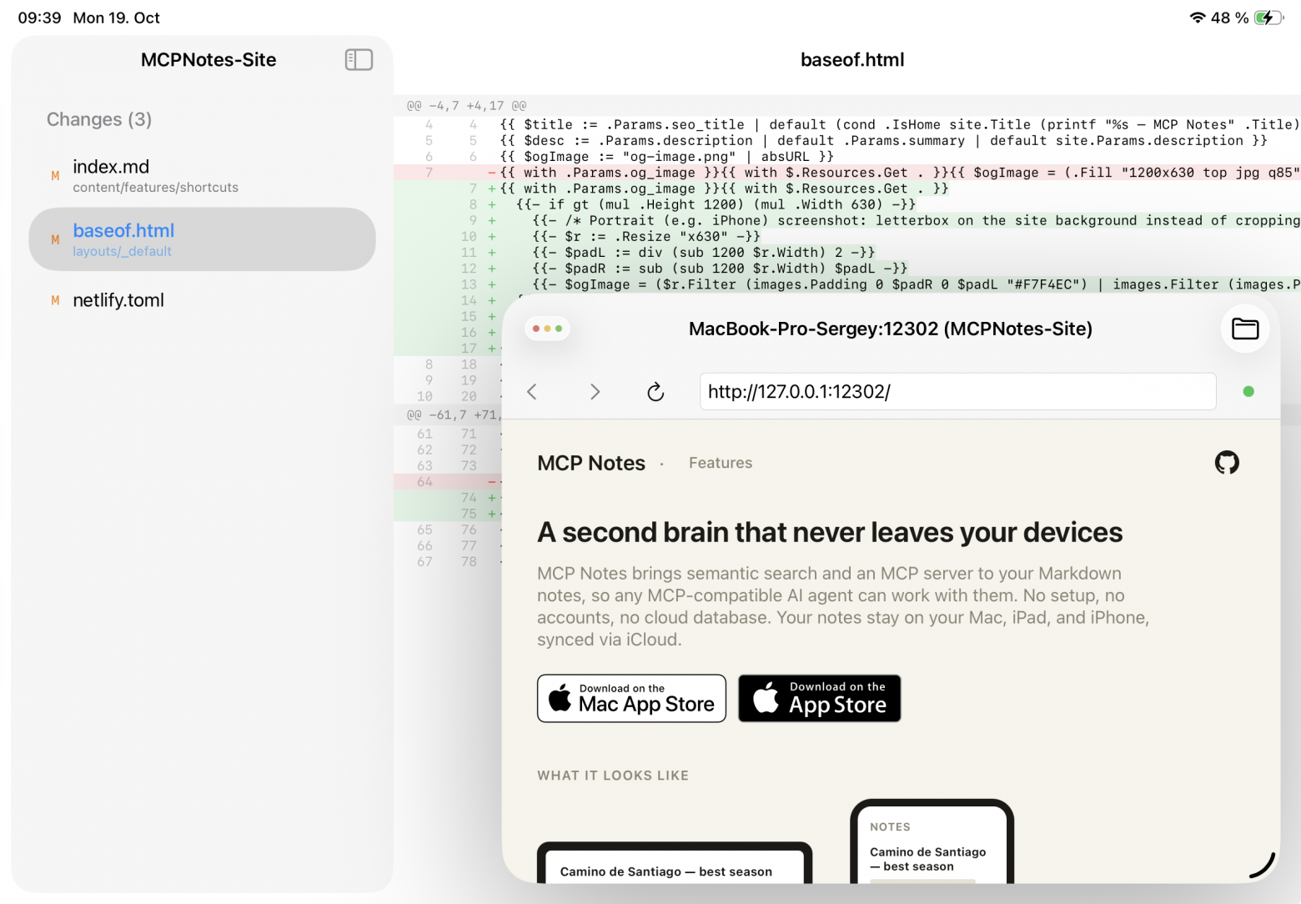Viewport: 1301px width, 904px height.
Task: Select baseof.html in the Changes list
Action: point(202,239)
